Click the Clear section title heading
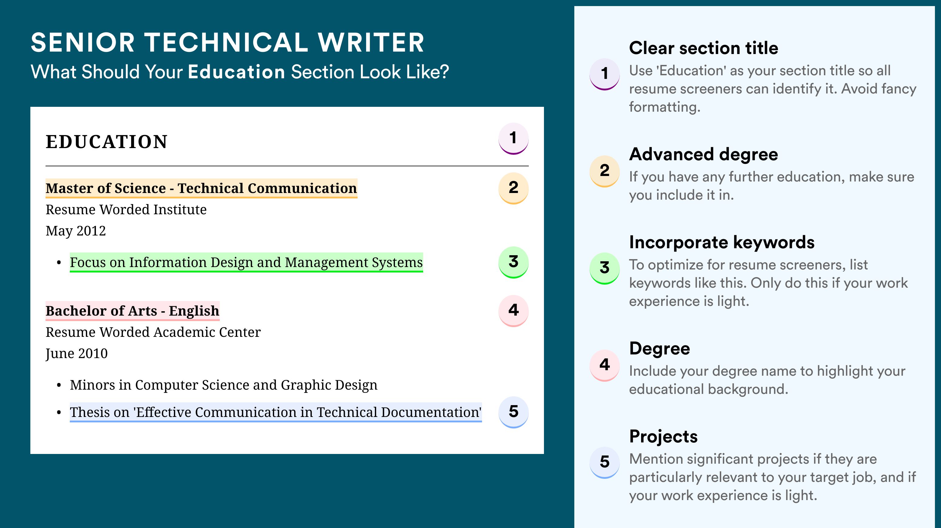Viewport: 941px width, 528px height. coord(704,48)
